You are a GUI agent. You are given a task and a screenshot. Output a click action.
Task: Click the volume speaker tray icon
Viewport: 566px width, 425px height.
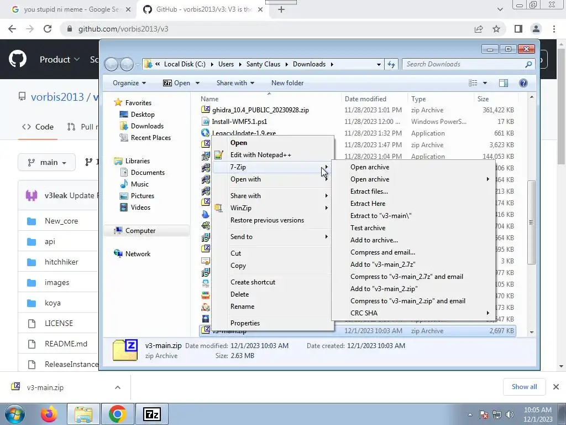510,414
